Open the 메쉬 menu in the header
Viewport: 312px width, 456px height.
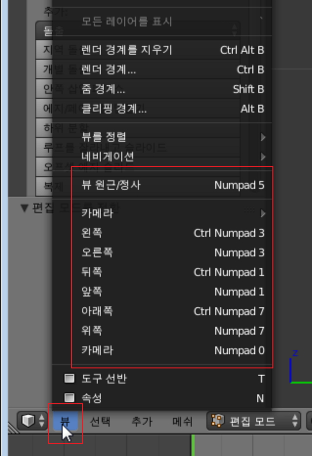coord(182,421)
